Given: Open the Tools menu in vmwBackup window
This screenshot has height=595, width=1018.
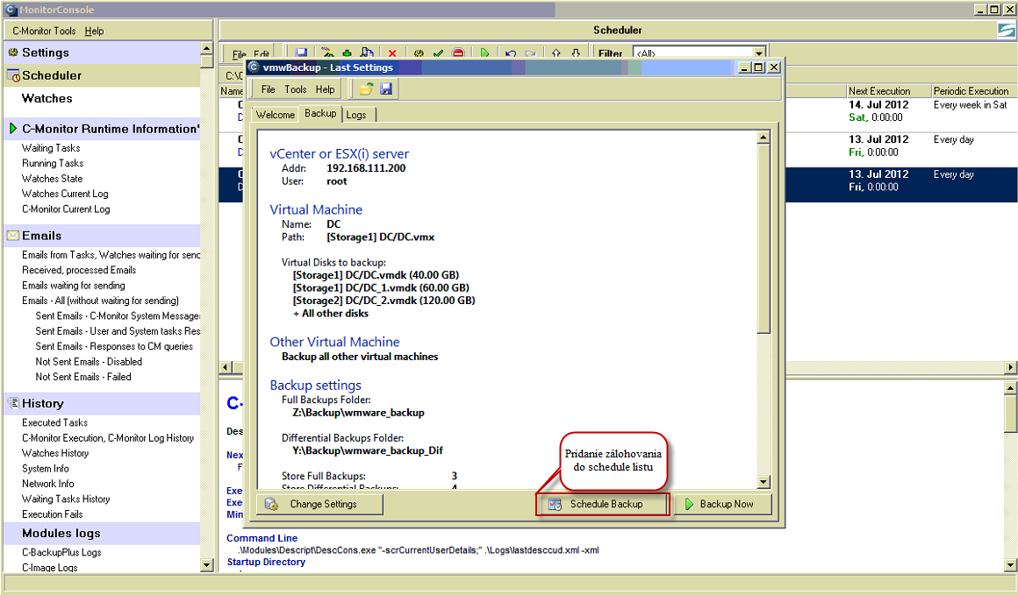Looking at the screenshot, I should [296, 89].
